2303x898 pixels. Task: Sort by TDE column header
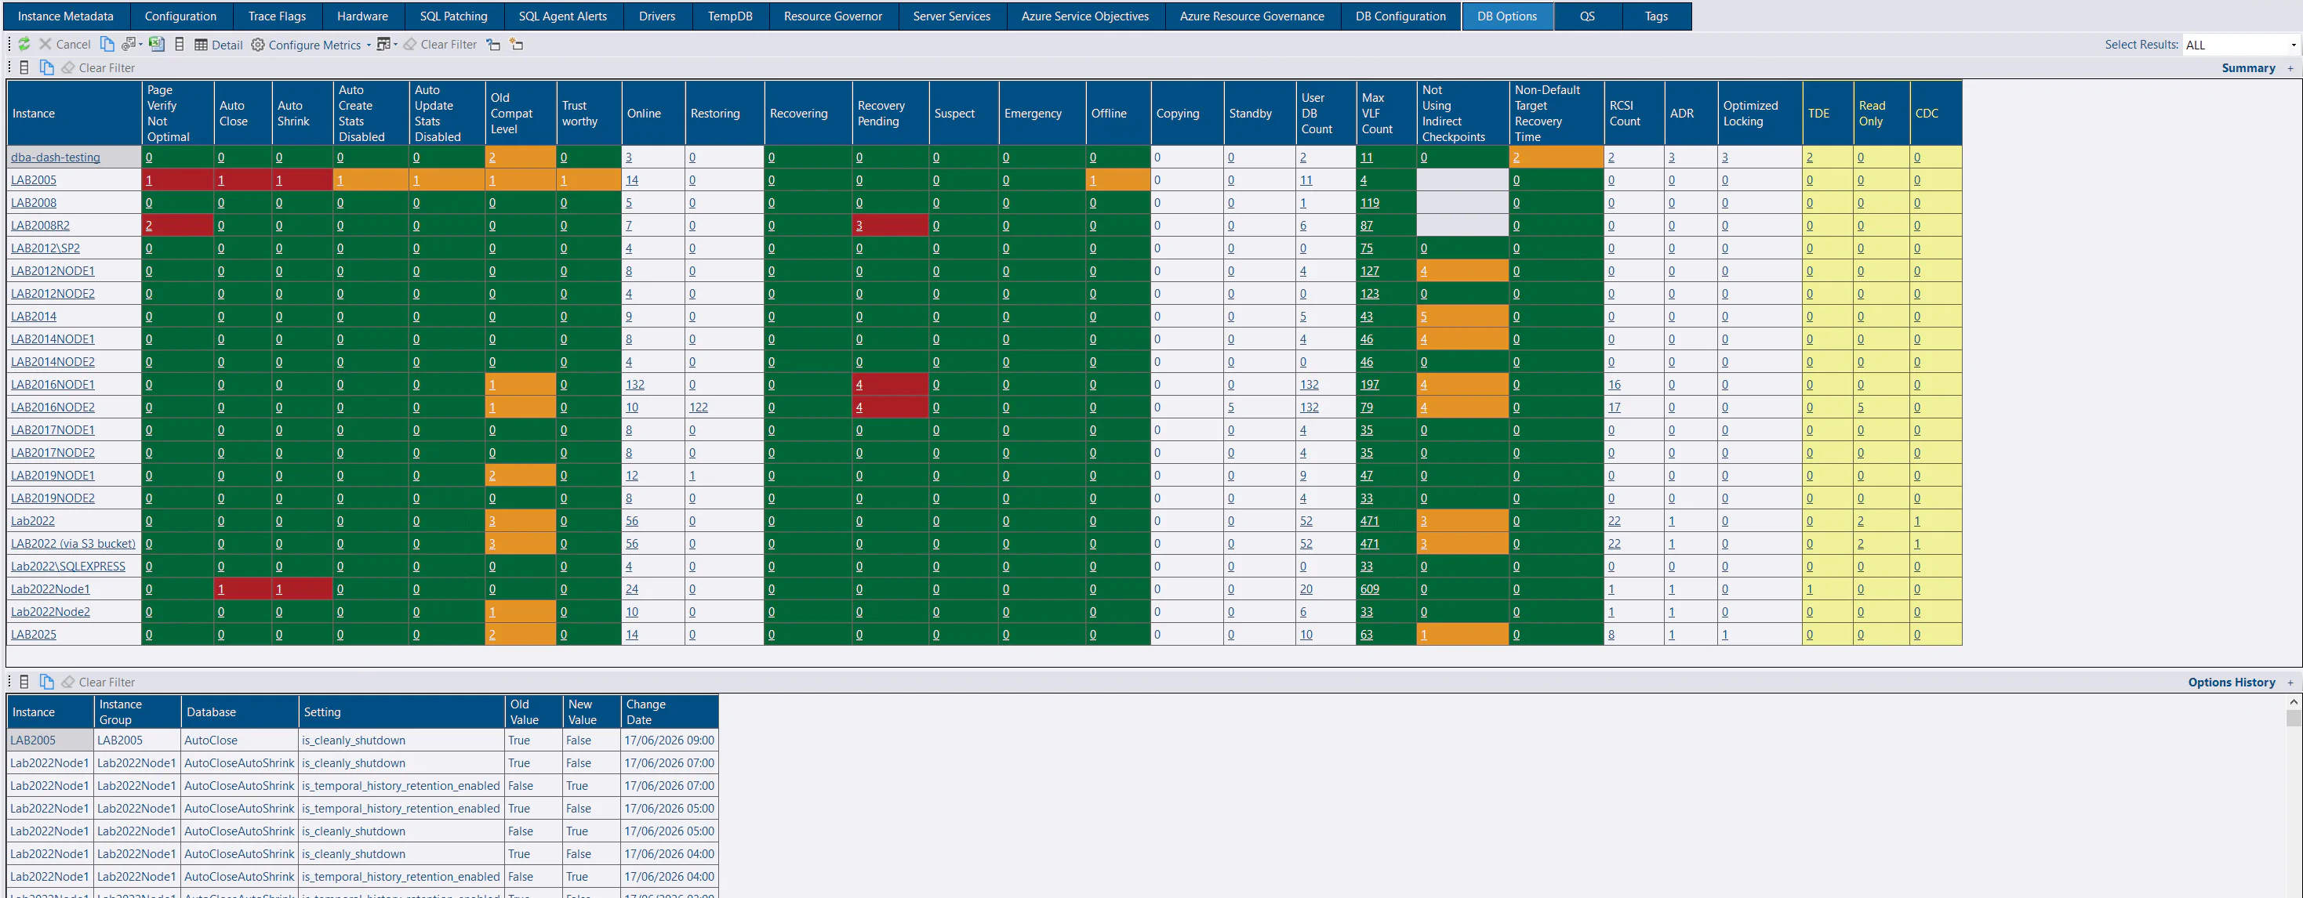coord(1827,113)
